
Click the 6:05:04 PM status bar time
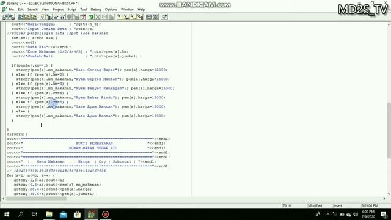370,205
